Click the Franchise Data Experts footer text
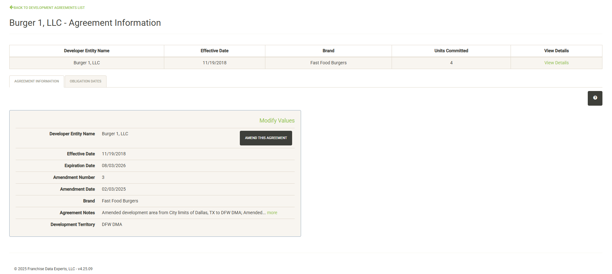 point(53,269)
